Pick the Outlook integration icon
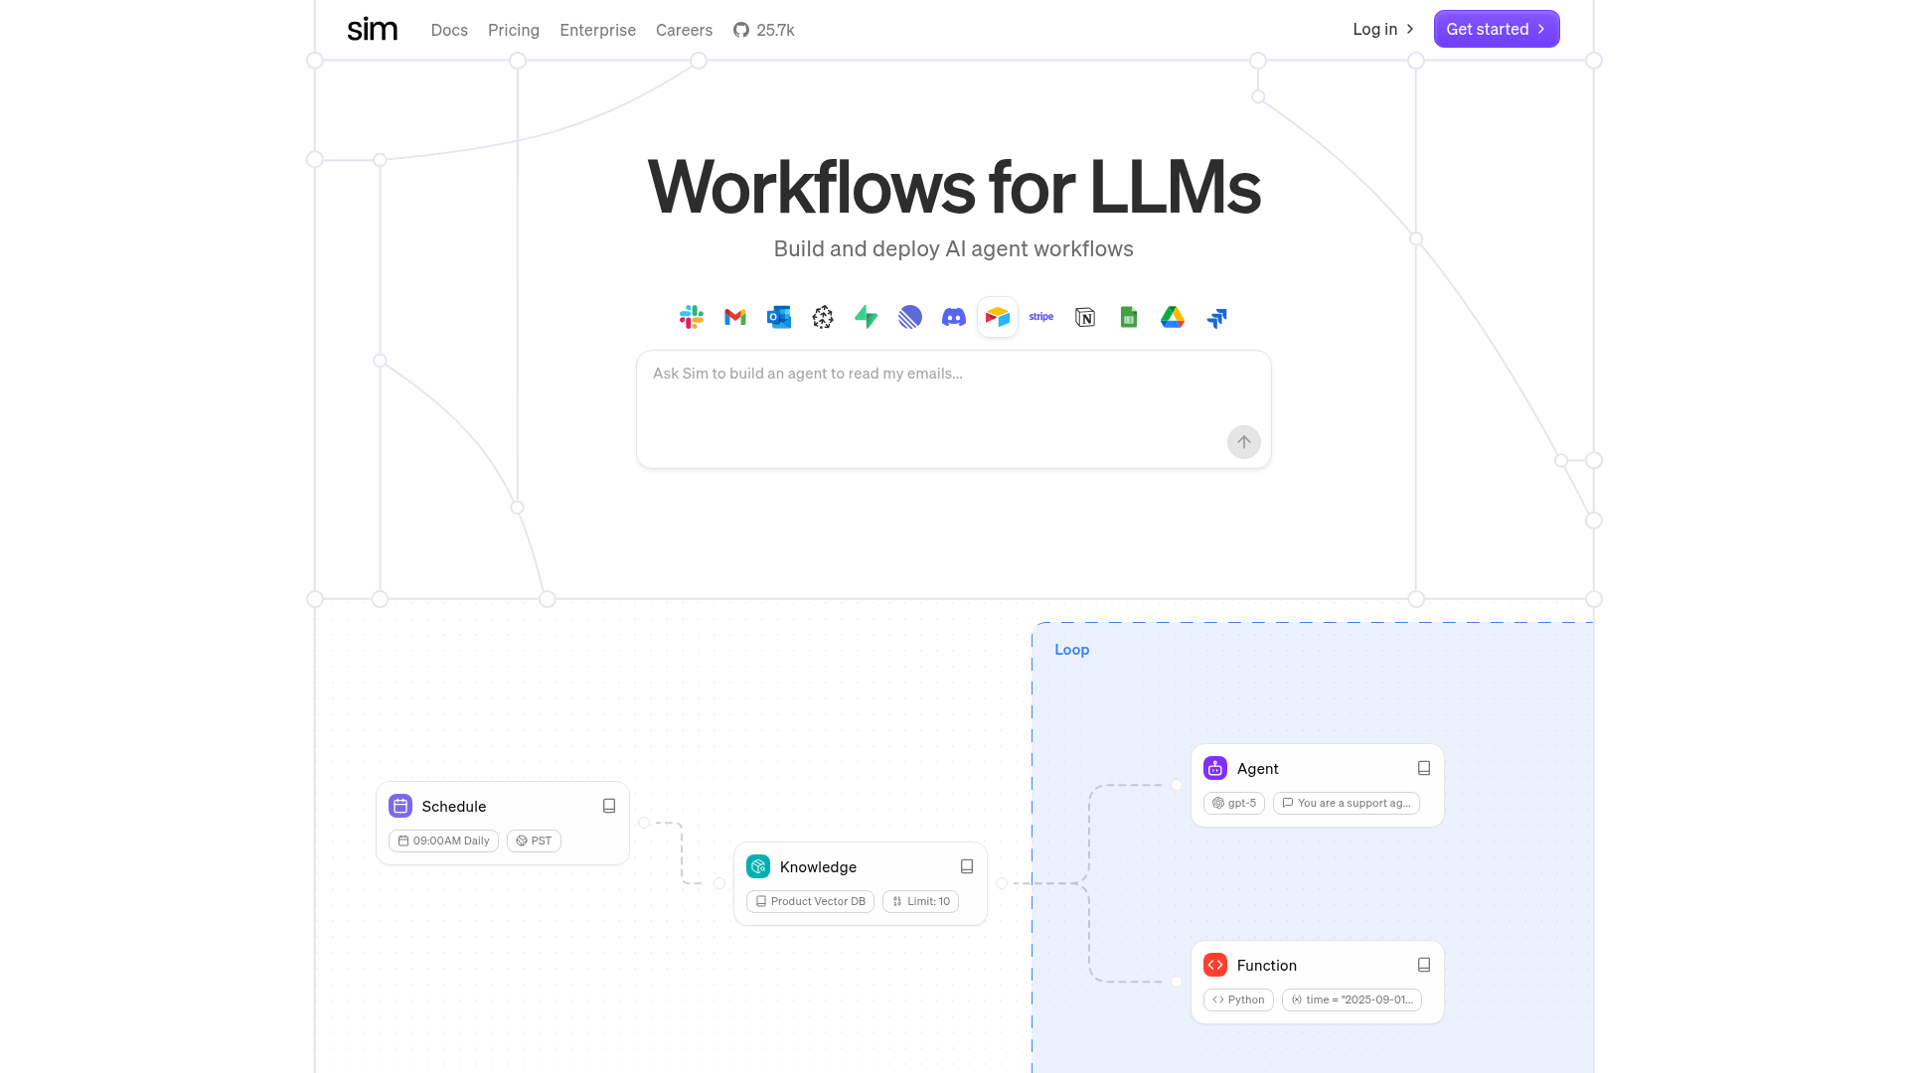1908x1073 pixels. click(x=779, y=317)
